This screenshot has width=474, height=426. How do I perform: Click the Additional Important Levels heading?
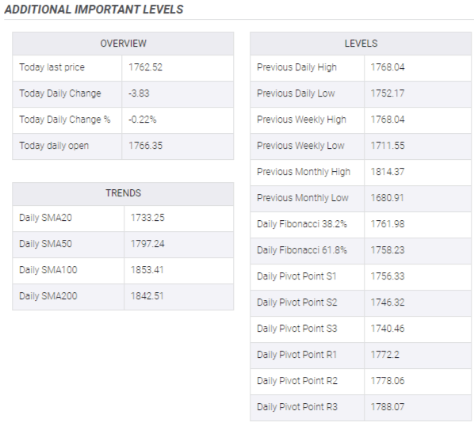pyautogui.click(x=94, y=10)
